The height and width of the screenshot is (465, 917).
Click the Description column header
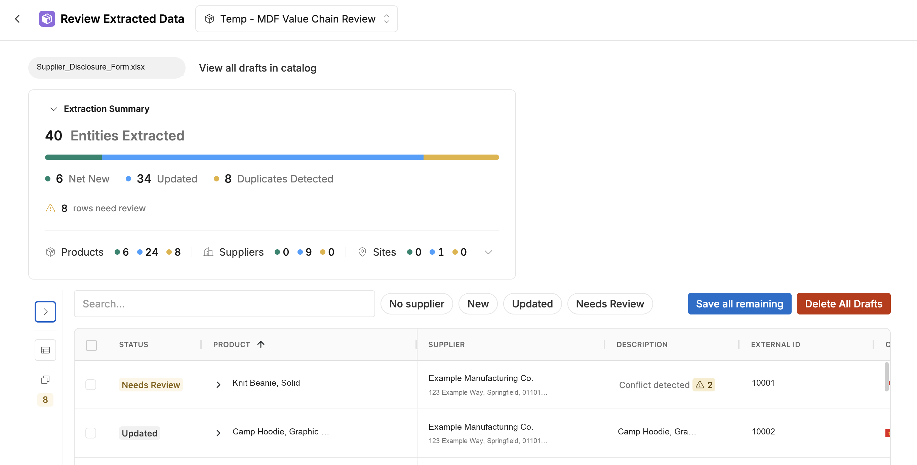pyautogui.click(x=642, y=344)
